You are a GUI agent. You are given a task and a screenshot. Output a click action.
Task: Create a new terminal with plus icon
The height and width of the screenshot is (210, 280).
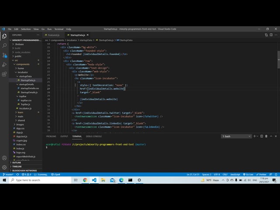coord(255,136)
